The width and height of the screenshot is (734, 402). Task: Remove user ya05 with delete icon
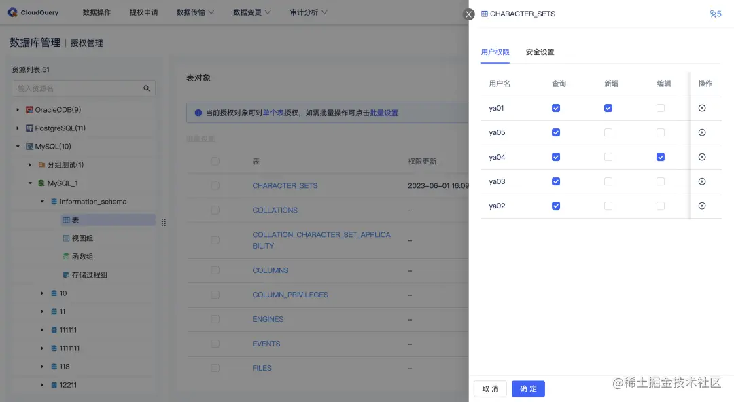click(702, 132)
